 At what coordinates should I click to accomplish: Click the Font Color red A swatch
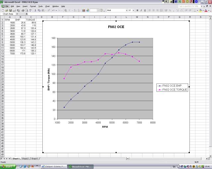pos(206,10)
